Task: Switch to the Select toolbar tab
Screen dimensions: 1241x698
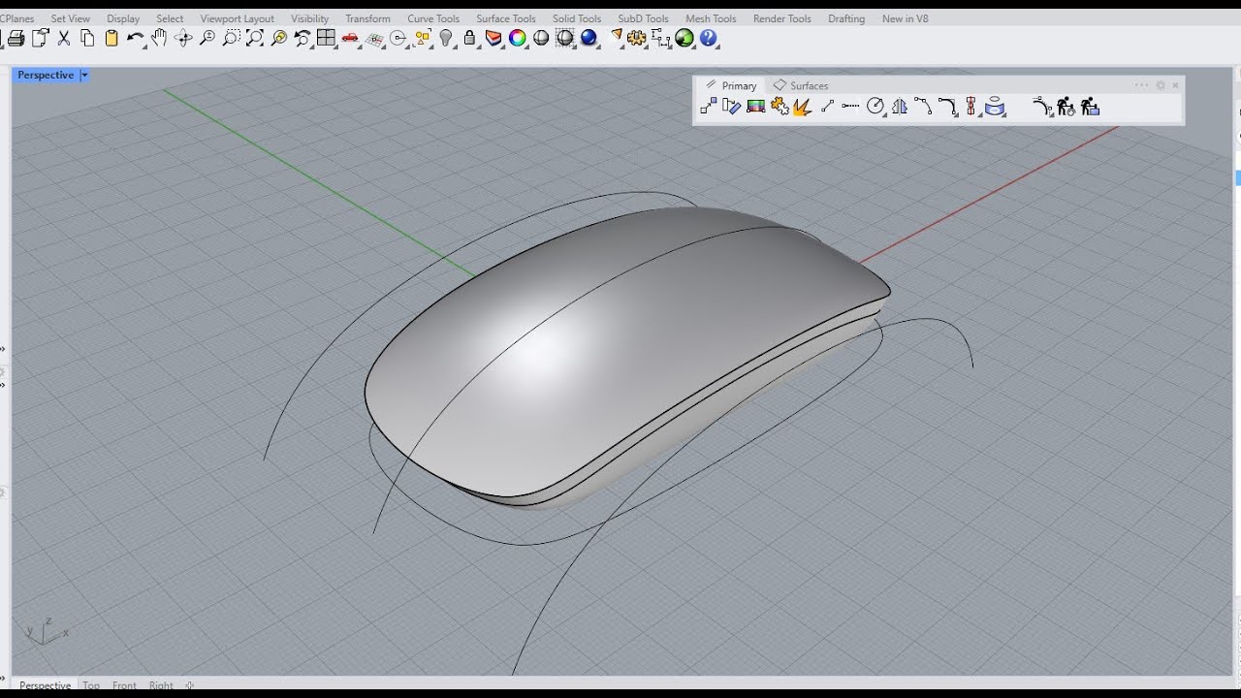Action: pyautogui.click(x=170, y=18)
